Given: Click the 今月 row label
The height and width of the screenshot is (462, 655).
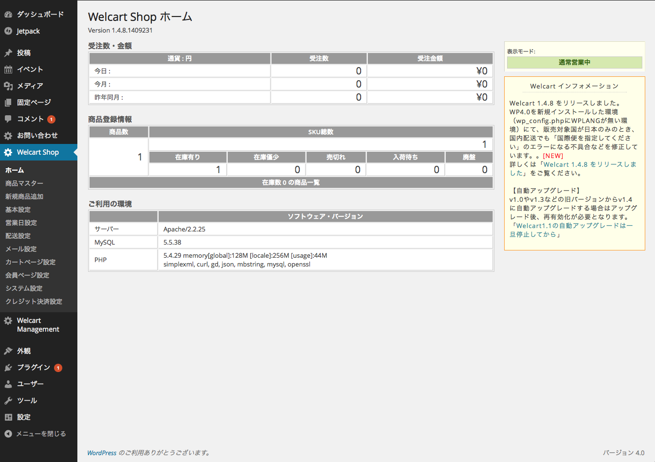Looking at the screenshot, I should coord(103,84).
